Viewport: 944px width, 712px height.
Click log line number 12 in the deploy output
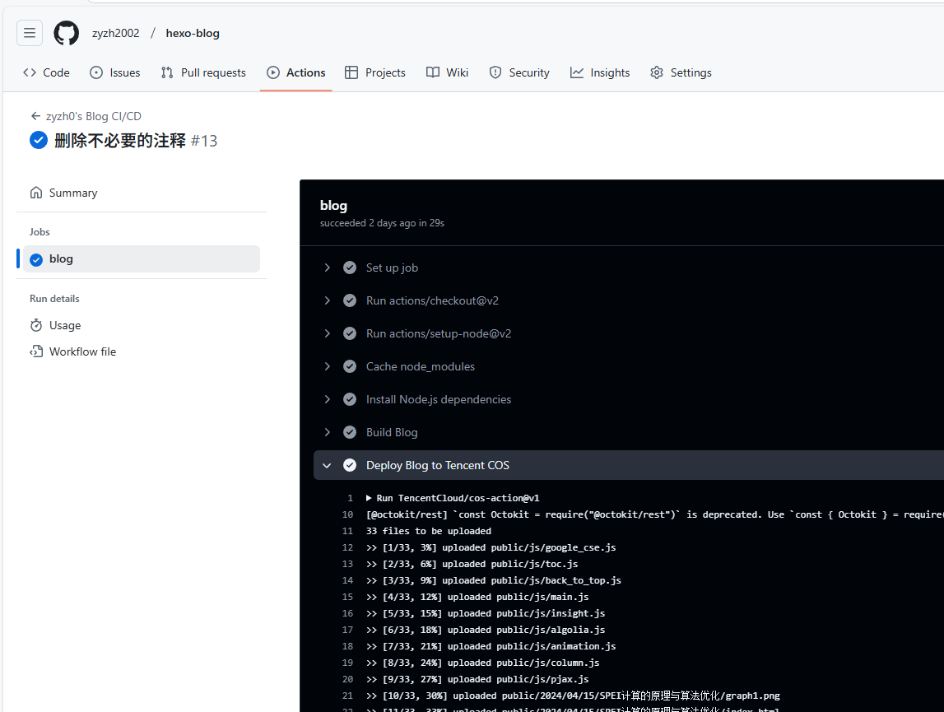pyautogui.click(x=346, y=547)
